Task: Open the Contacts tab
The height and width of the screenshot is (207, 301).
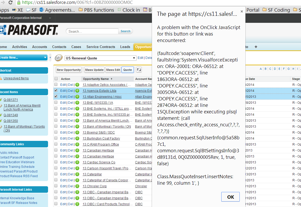Action: click(59, 47)
